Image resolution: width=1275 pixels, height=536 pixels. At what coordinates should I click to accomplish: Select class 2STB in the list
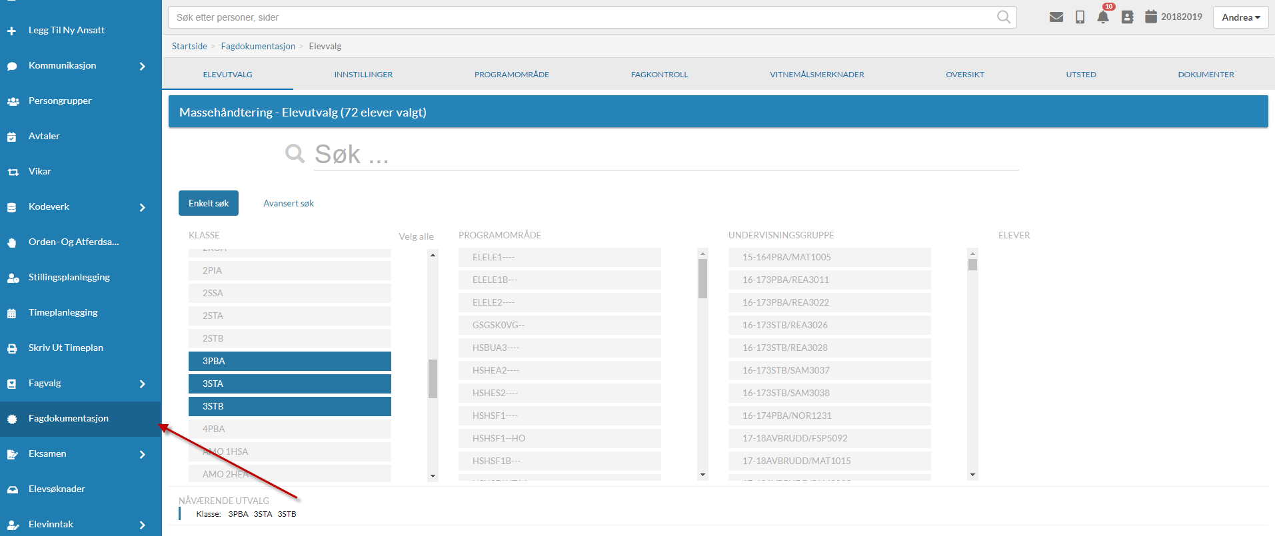290,338
